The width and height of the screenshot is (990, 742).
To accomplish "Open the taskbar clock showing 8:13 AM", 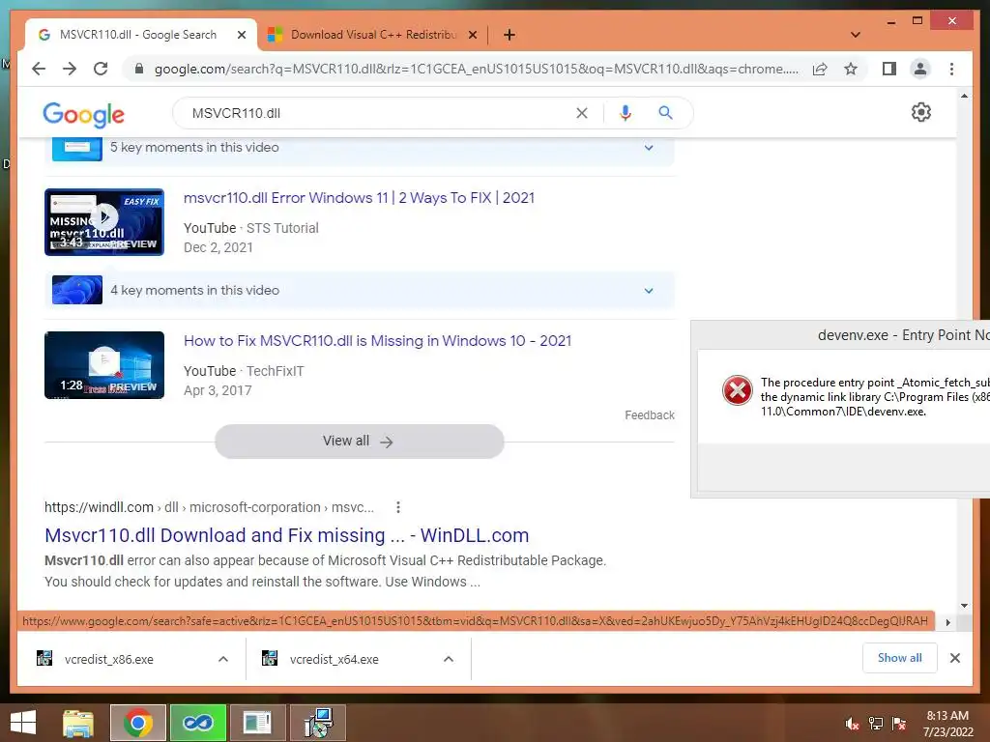I will pos(947,724).
